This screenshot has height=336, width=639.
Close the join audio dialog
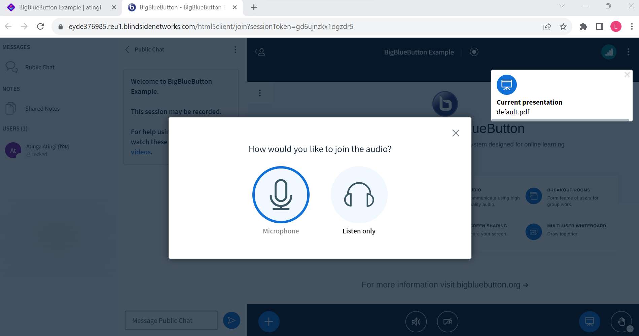[x=456, y=133]
